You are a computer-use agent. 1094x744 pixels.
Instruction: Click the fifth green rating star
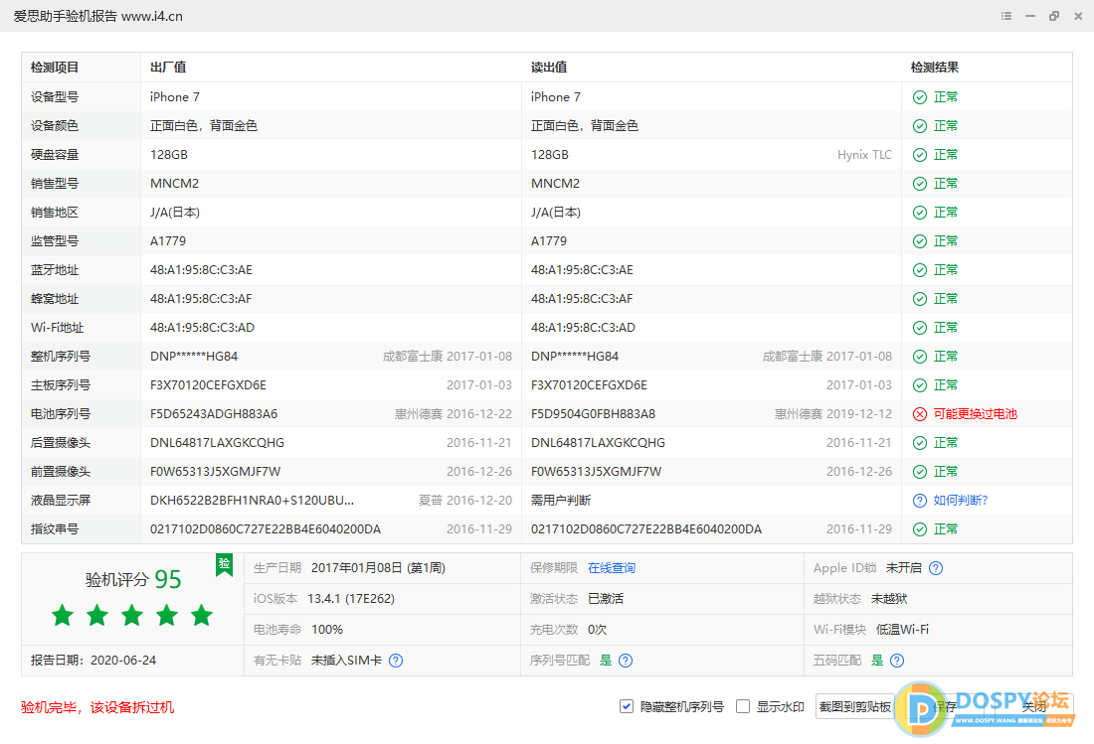click(x=202, y=615)
